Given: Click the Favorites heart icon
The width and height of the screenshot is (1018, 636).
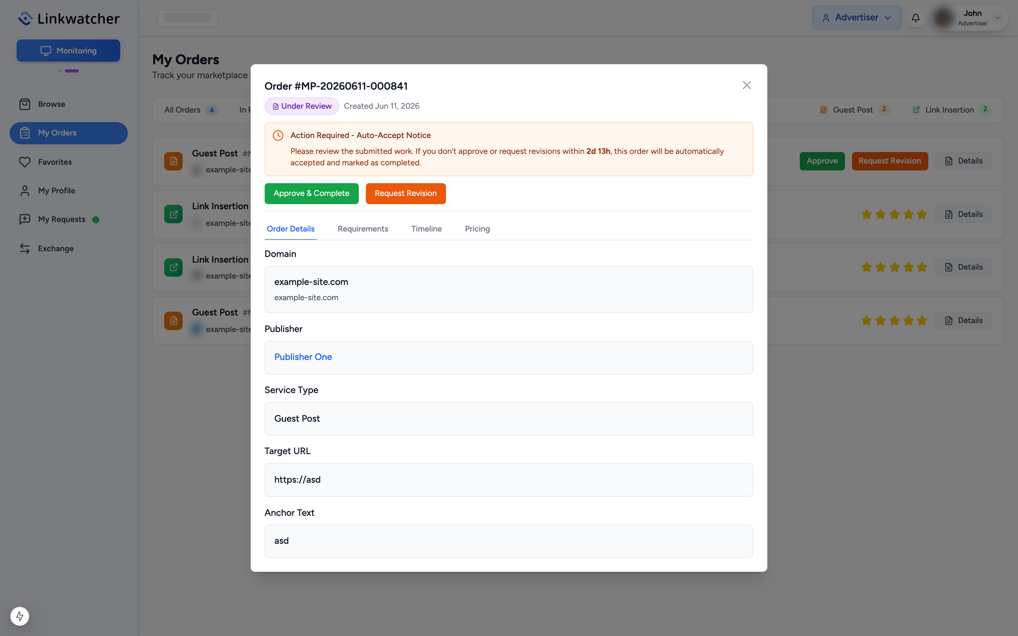Looking at the screenshot, I should (x=25, y=162).
